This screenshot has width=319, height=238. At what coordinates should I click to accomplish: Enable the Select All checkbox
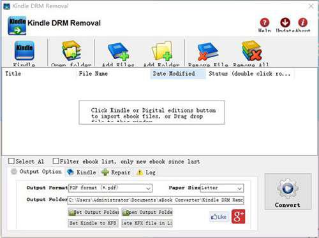(11, 161)
